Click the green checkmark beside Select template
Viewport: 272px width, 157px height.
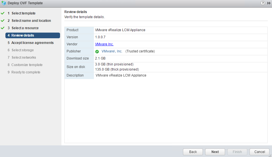pos(3,13)
